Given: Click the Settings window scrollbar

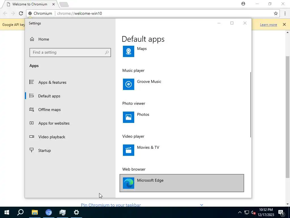Looking at the screenshot, I should (251, 105).
